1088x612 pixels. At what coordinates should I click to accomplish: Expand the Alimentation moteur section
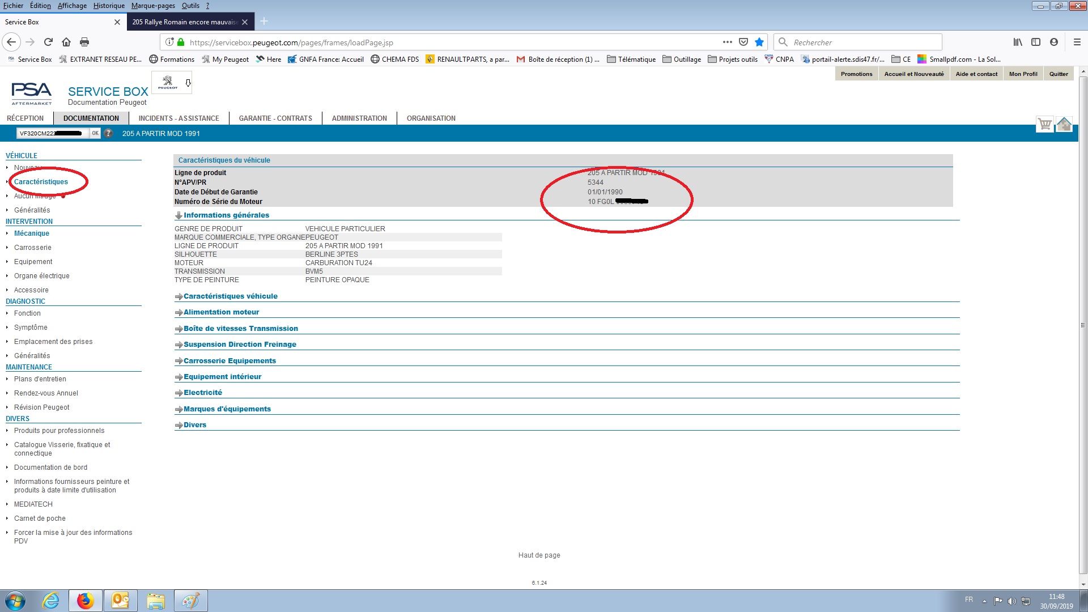point(221,312)
